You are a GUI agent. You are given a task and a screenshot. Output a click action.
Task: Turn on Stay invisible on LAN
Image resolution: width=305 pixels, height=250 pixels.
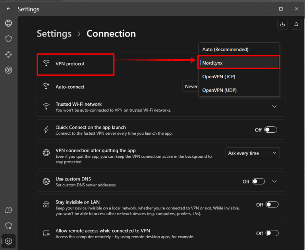pos(272,205)
